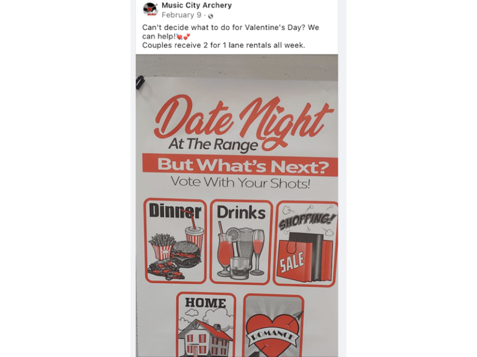Screen dimensions: 477x357
Task: Select the Romance heart illustration card
Action: [x=273, y=326]
